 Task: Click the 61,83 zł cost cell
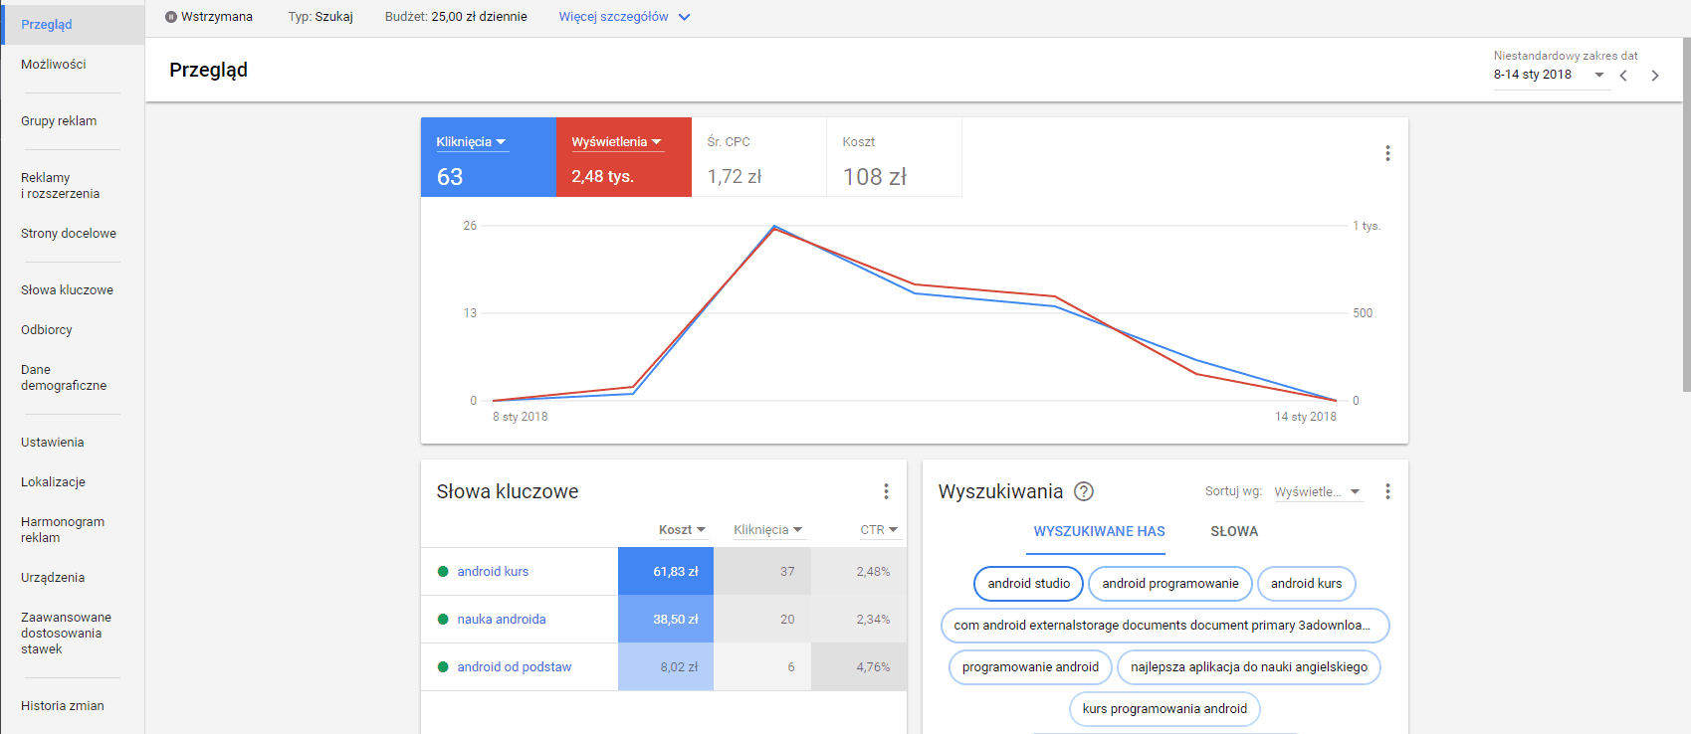point(666,571)
